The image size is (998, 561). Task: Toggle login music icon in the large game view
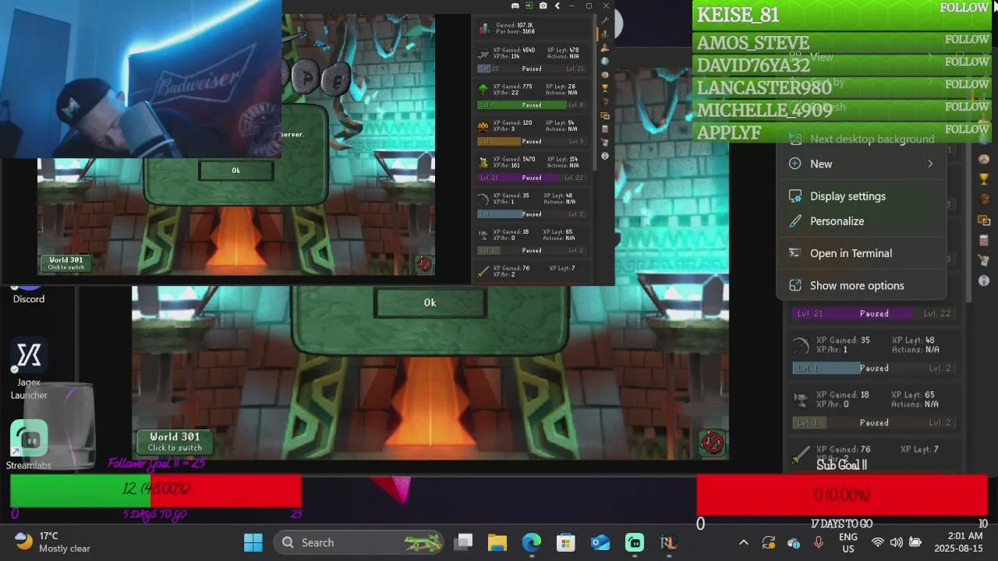click(x=712, y=442)
